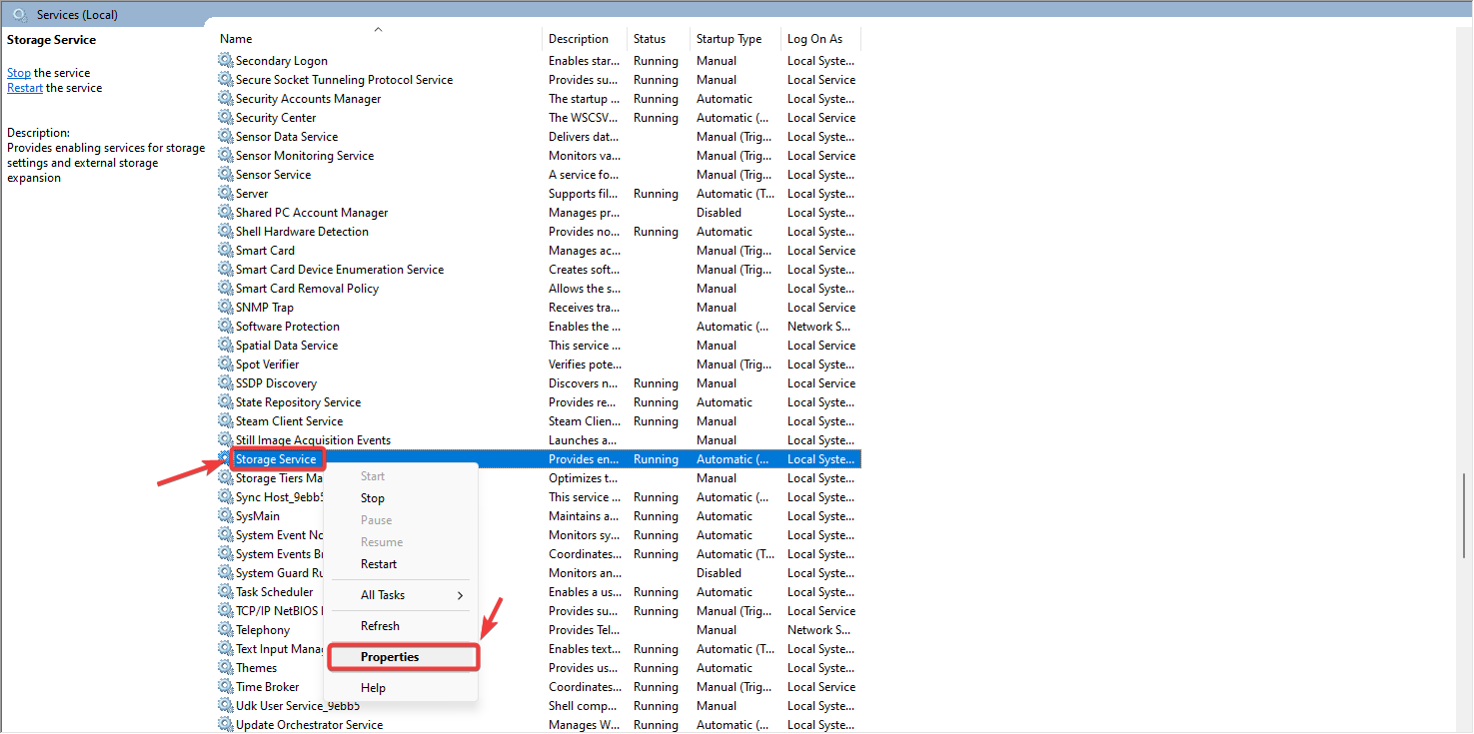Click Disabled in Shared PC Account Manager row
This screenshot has width=1474, height=734.
tap(719, 213)
